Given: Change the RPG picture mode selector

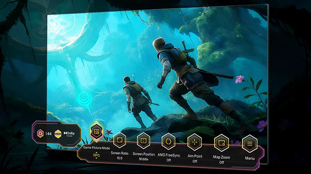Looking at the screenshot, I should click(x=96, y=156).
